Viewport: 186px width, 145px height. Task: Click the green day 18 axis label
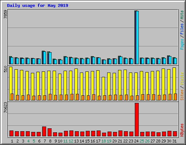tap(104, 141)
